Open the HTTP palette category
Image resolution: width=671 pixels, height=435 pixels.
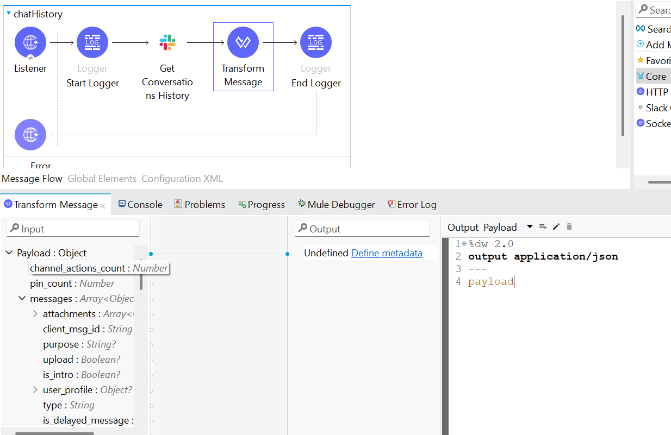click(x=653, y=92)
